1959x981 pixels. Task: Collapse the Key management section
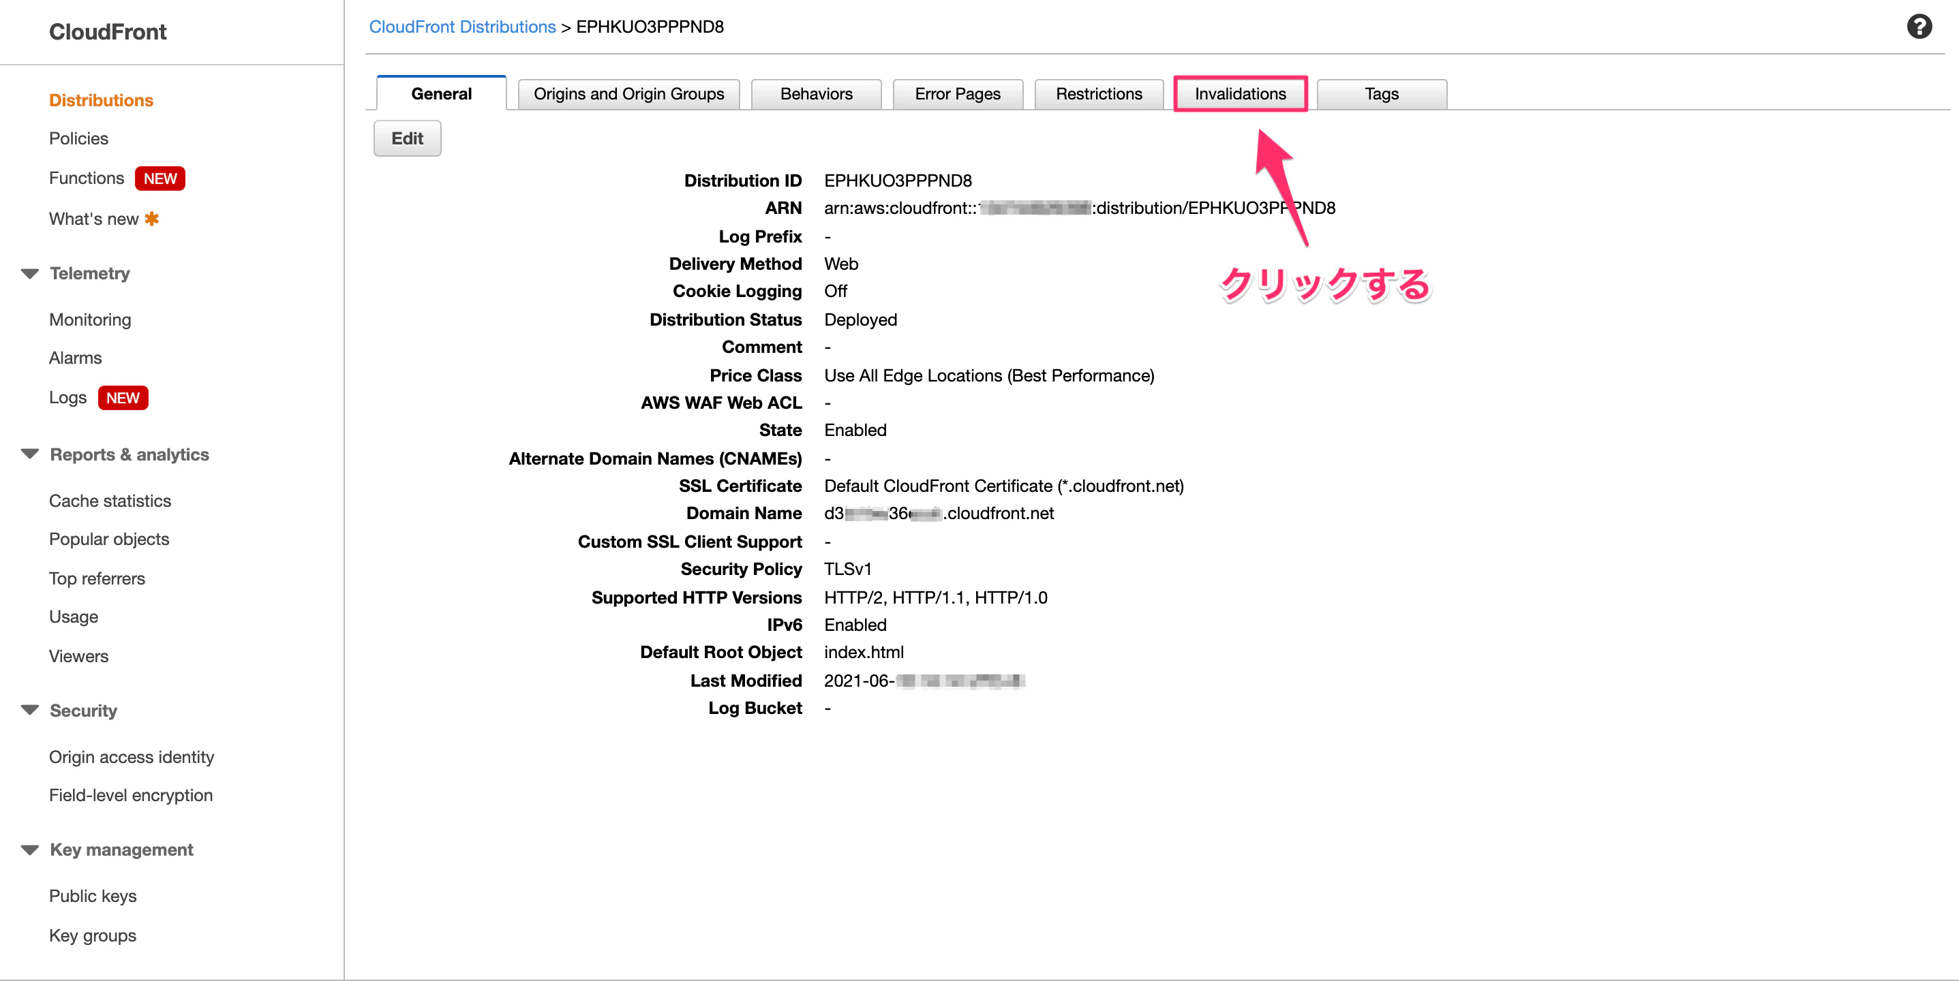tap(30, 850)
